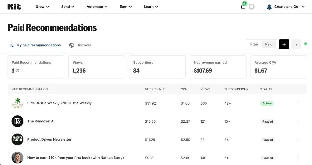312x165 pixels.
Task: Expand the Grow menu
Action: point(42,7)
